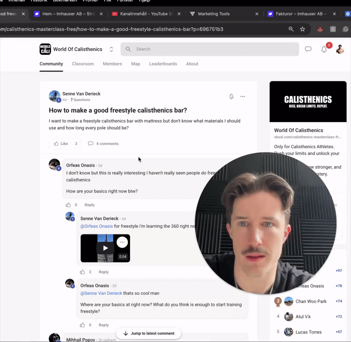
Task: Click Chan Woo Park's leaderboard avatar
Action: click(289, 301)
